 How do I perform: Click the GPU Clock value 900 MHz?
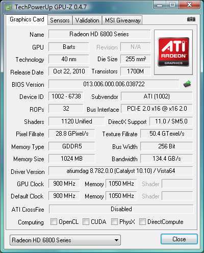tap(64, 184)
